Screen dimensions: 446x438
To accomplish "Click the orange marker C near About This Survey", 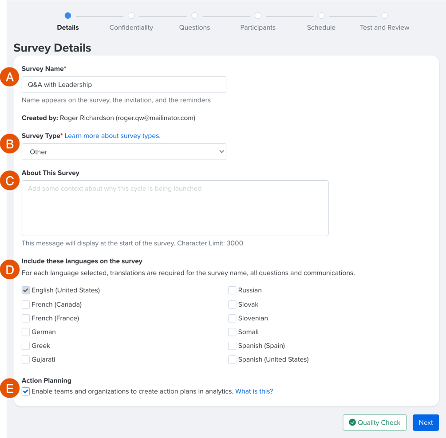I will (x=10, y=181).
